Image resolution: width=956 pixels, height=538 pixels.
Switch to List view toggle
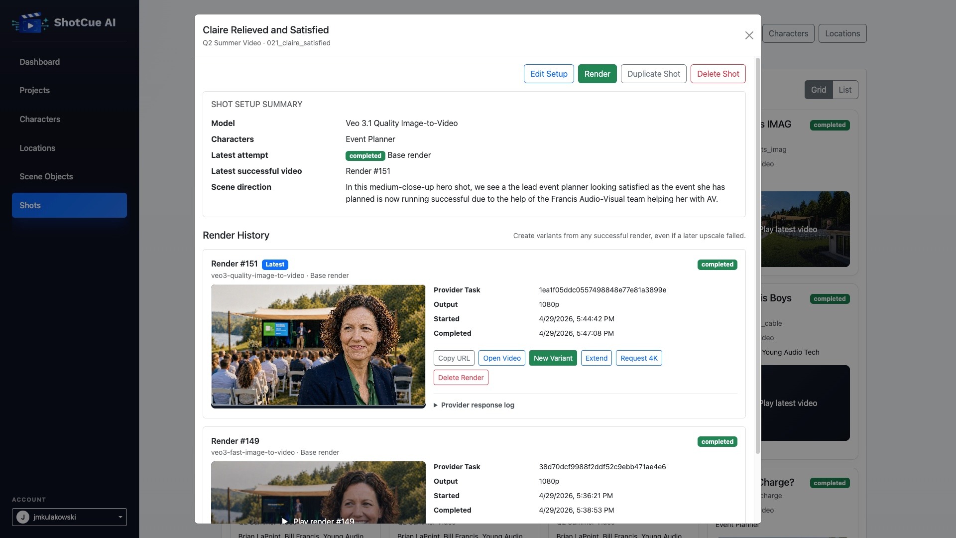click(x=845, y=90)
